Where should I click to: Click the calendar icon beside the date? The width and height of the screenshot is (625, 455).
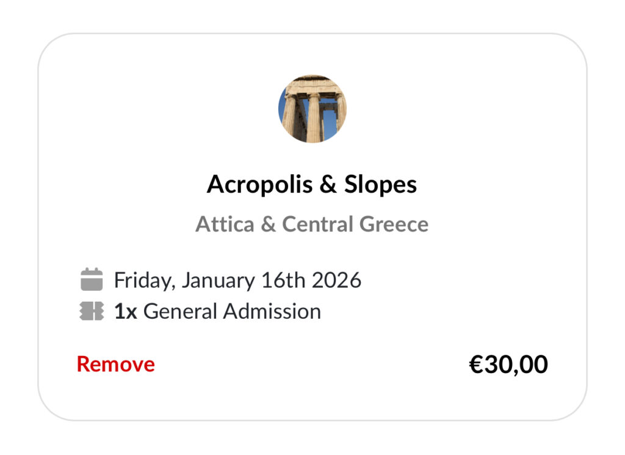(92, 280)
